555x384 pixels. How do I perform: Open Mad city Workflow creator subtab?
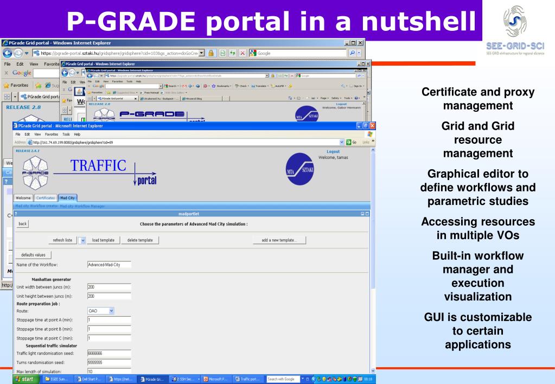[x=36, y=206]
